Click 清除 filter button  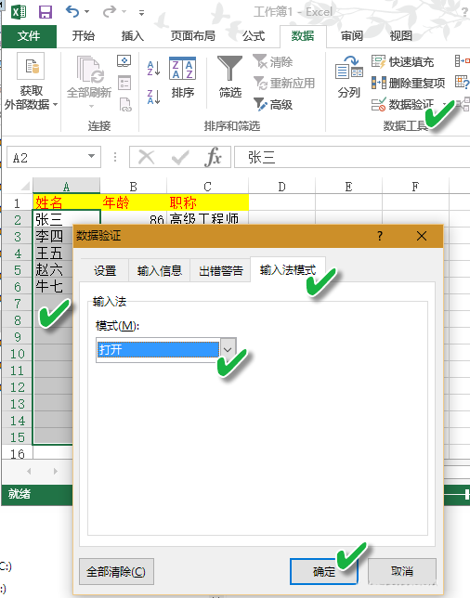[273, 61]
